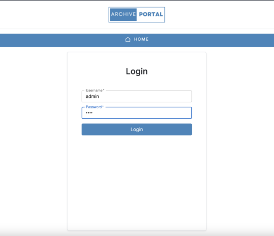Focus the Username input field
The image size is (274, 236).
coord(137,96)
